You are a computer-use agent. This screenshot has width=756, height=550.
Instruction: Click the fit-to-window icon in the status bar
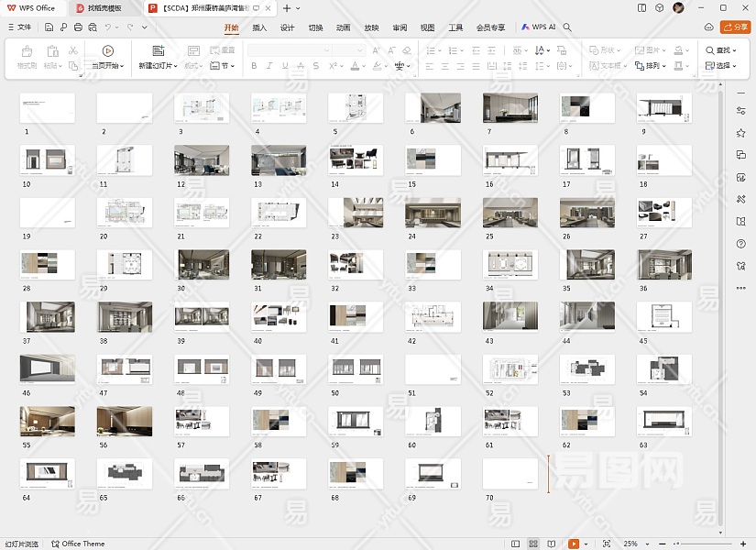pos(606,544)
